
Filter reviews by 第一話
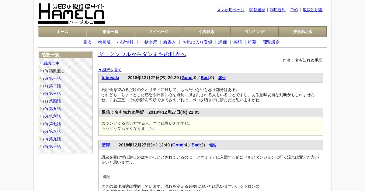coord(52,79)
